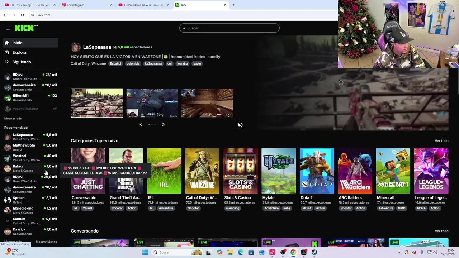Select the leandro tag
This screenshot has width=459, height=258.
(183, 63)
